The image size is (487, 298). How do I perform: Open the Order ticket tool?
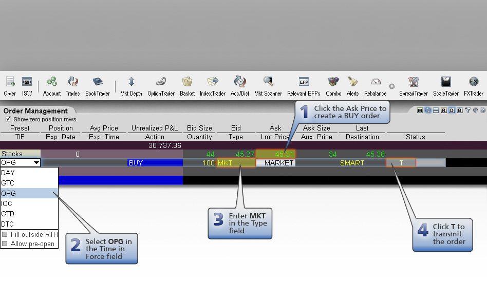(10, 86)
